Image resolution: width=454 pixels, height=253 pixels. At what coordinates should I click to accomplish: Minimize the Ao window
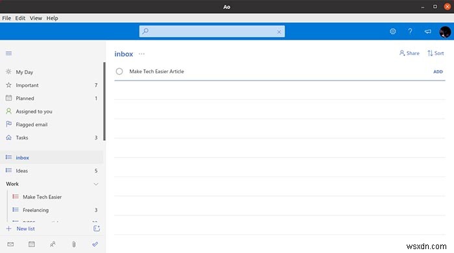(x=423, y=6)
